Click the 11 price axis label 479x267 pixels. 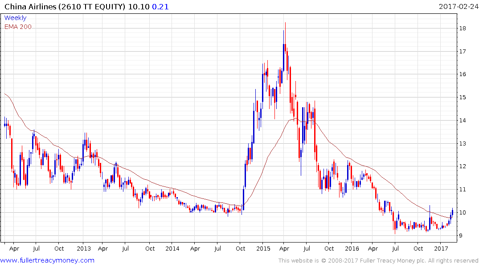(463, 190)
